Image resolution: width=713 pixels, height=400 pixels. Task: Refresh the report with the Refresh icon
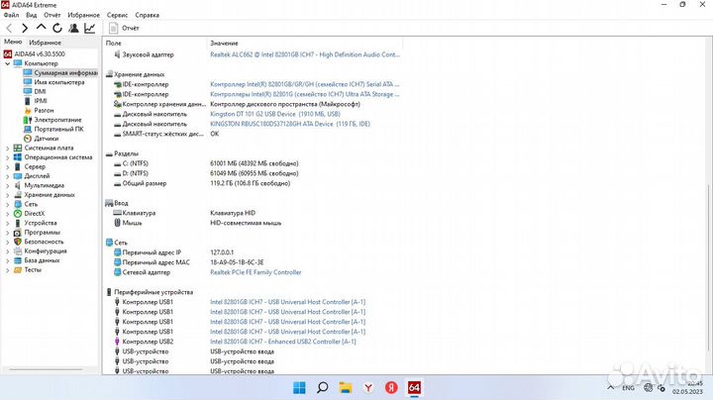click(x=57, y=28)
